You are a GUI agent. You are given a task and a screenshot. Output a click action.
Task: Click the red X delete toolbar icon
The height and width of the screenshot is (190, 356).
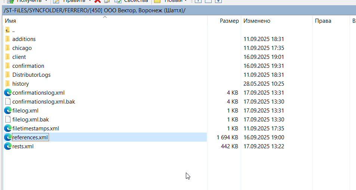tap(98, 1)
